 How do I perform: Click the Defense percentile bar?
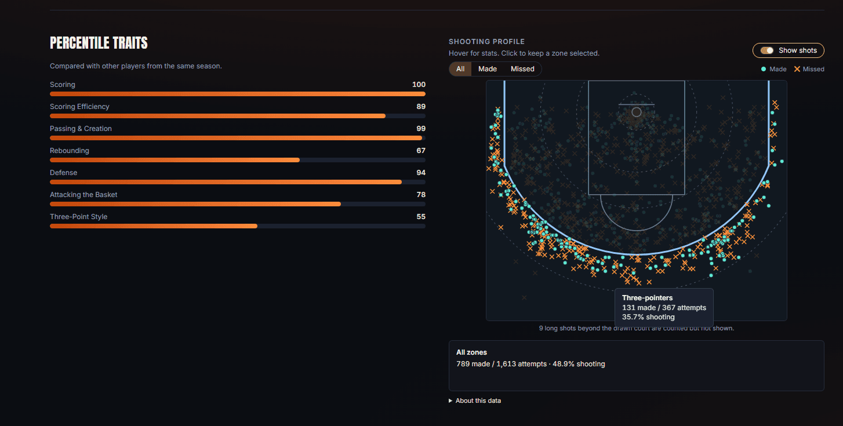pyautogui.click(x=238, y=182)
